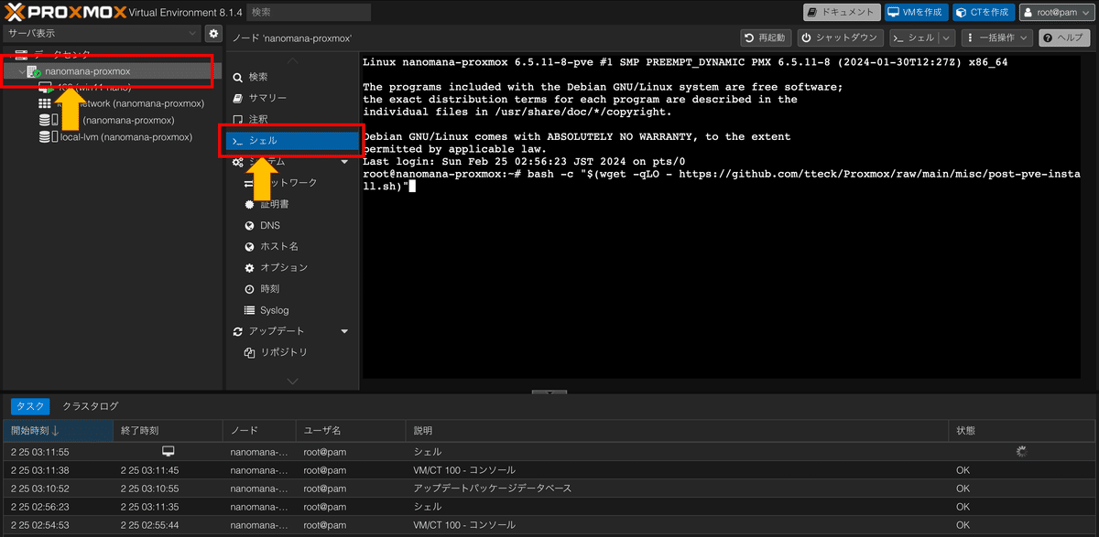
Task: Select the シェル item in the side menu
Action: [x=292, y=141]
